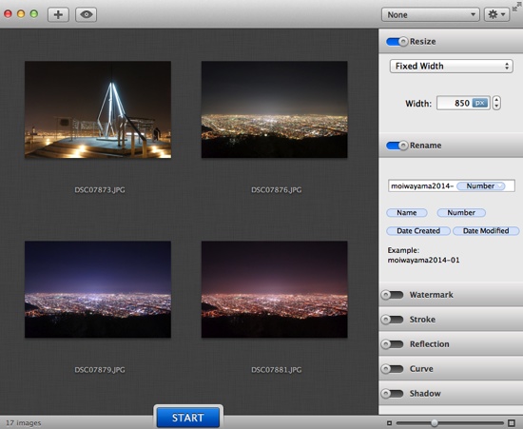
Task: Click the Width stepper arrows
Action: click(496, 103)
